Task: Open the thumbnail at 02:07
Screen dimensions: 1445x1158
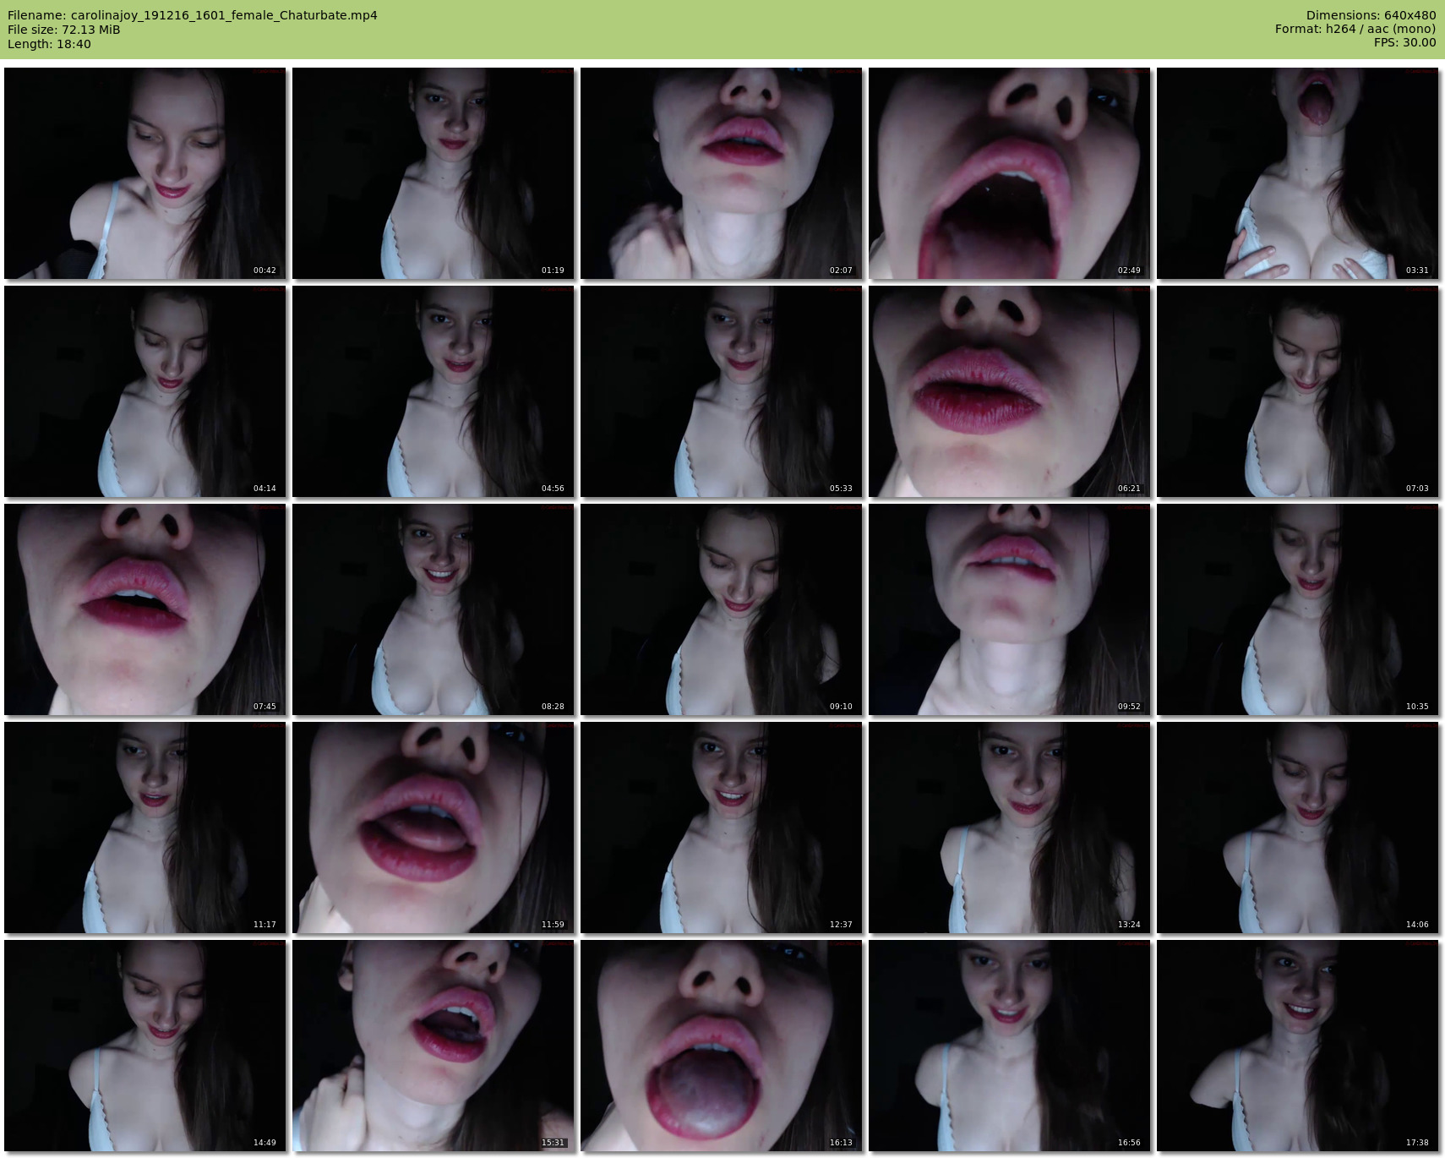Action: [x=721, y=173]
